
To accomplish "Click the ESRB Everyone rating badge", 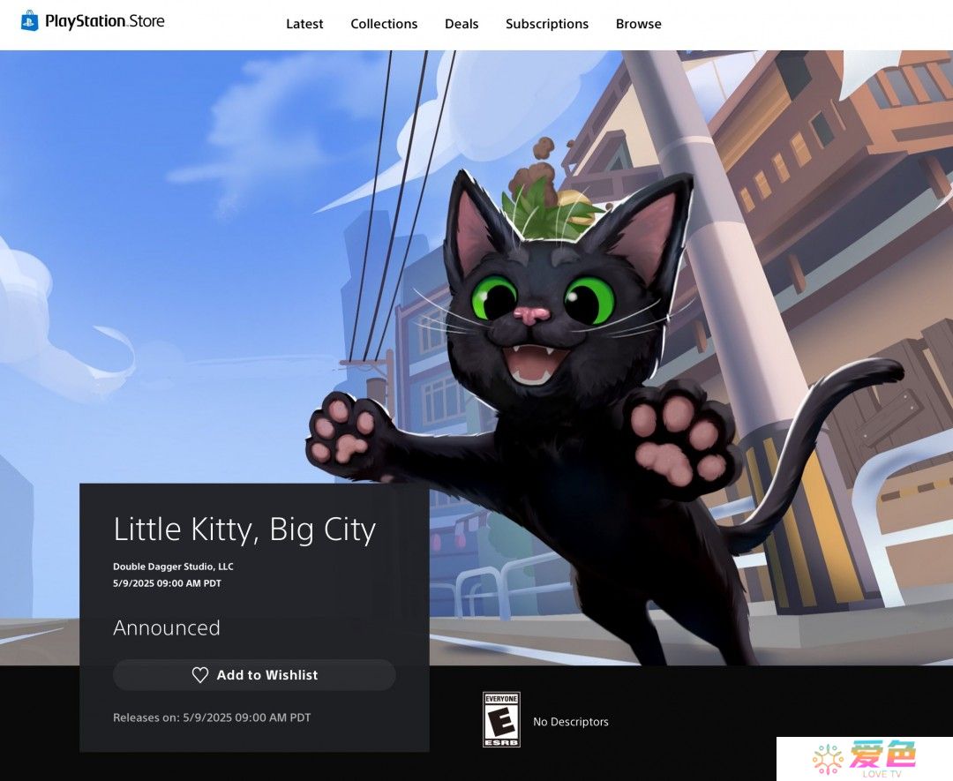I will coord(501,719).
